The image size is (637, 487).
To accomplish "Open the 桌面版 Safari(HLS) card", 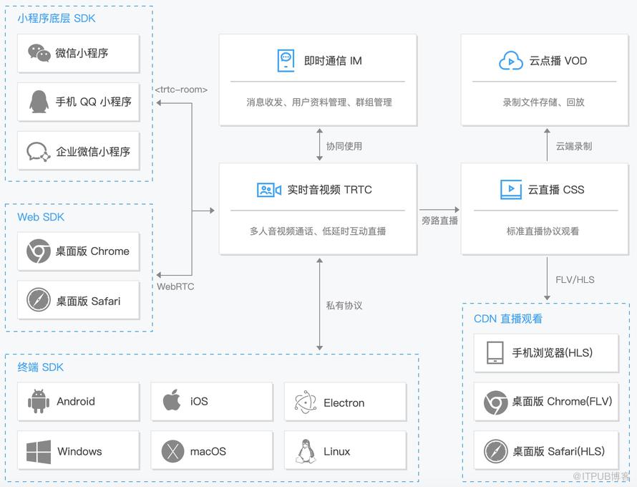I will (x=546, y=450).
